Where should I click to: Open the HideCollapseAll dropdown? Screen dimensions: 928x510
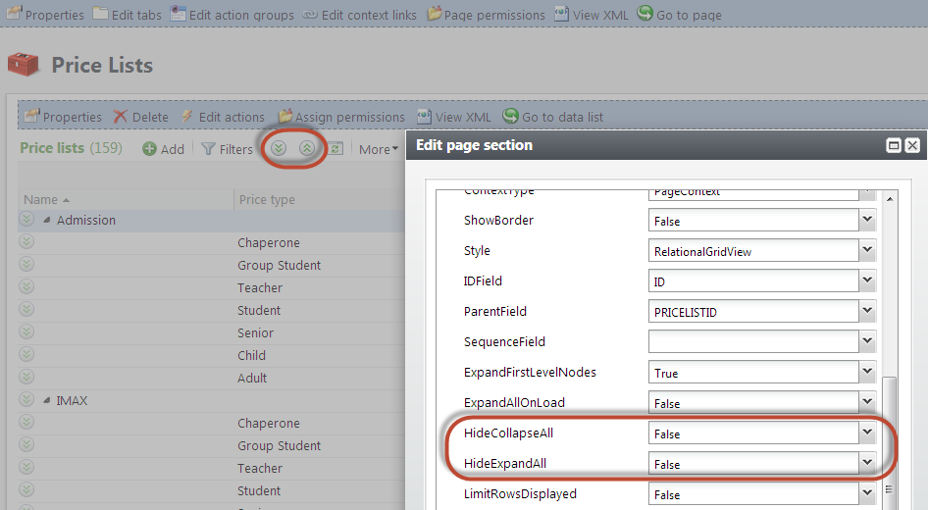(x=865, y=433)
